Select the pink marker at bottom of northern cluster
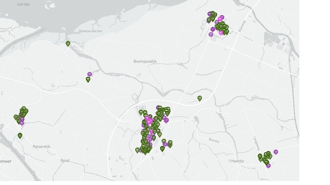 coord(221,33)
